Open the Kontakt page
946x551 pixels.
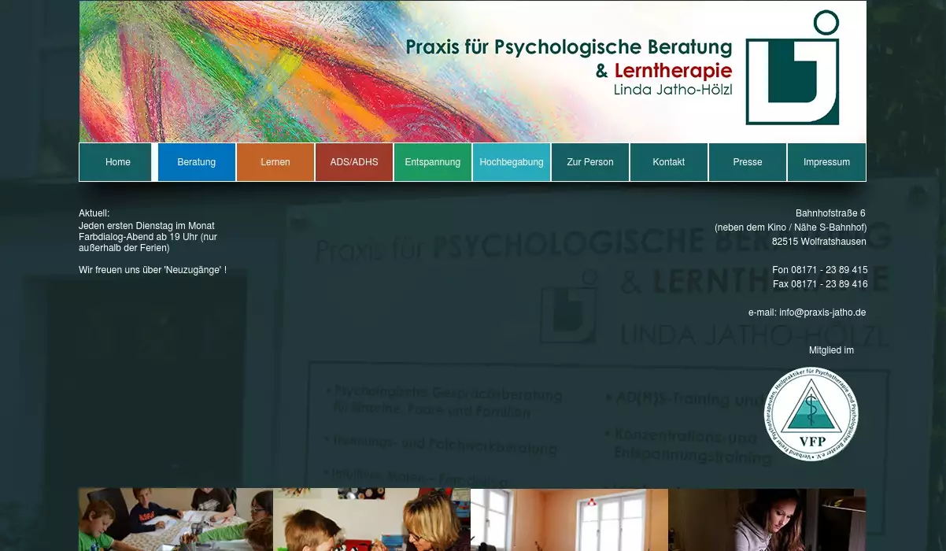pyautogui.click(x=668, y=162)
